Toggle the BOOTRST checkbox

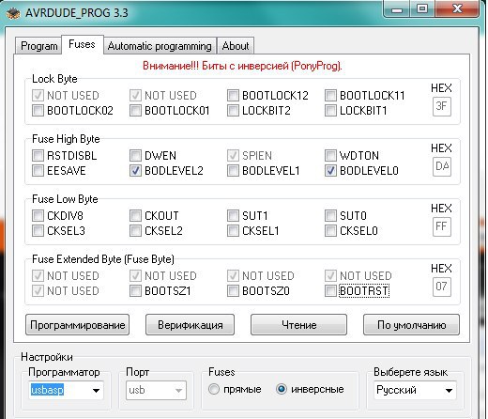330,291
